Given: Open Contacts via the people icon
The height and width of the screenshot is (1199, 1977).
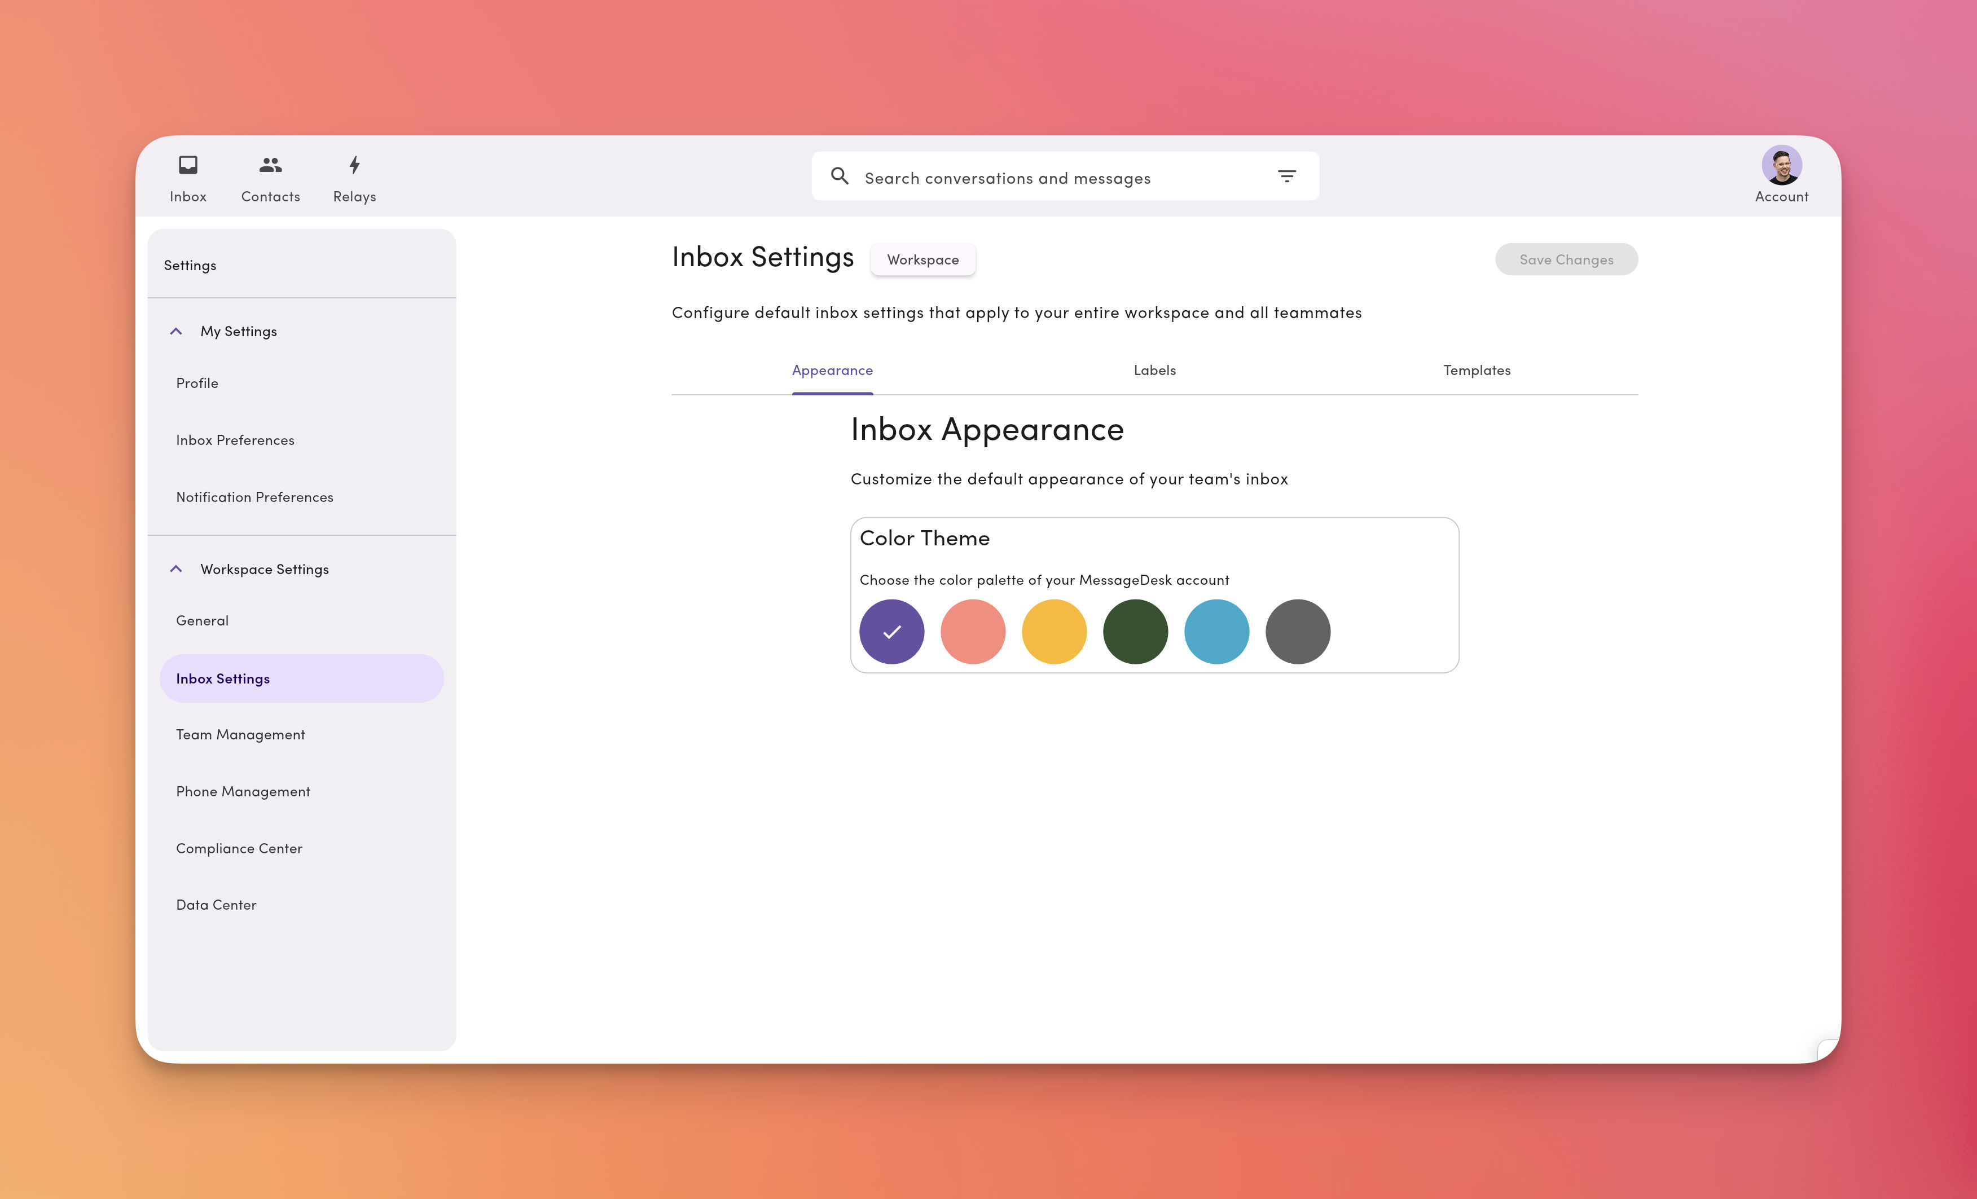Looking at the screenshot, I should (270, 177).
